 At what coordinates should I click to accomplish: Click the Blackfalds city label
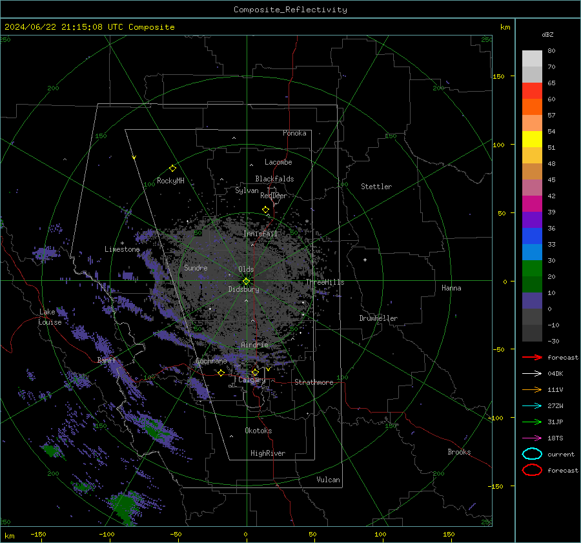[274, 179]
